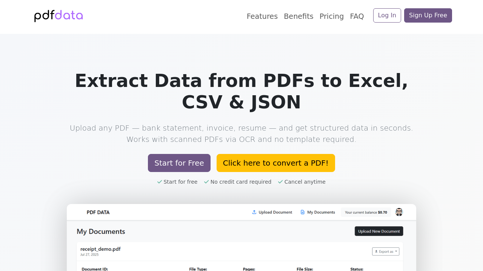Open the Features navigation item
This screenshot has width=483, height=271.
(x=262, y=16)
